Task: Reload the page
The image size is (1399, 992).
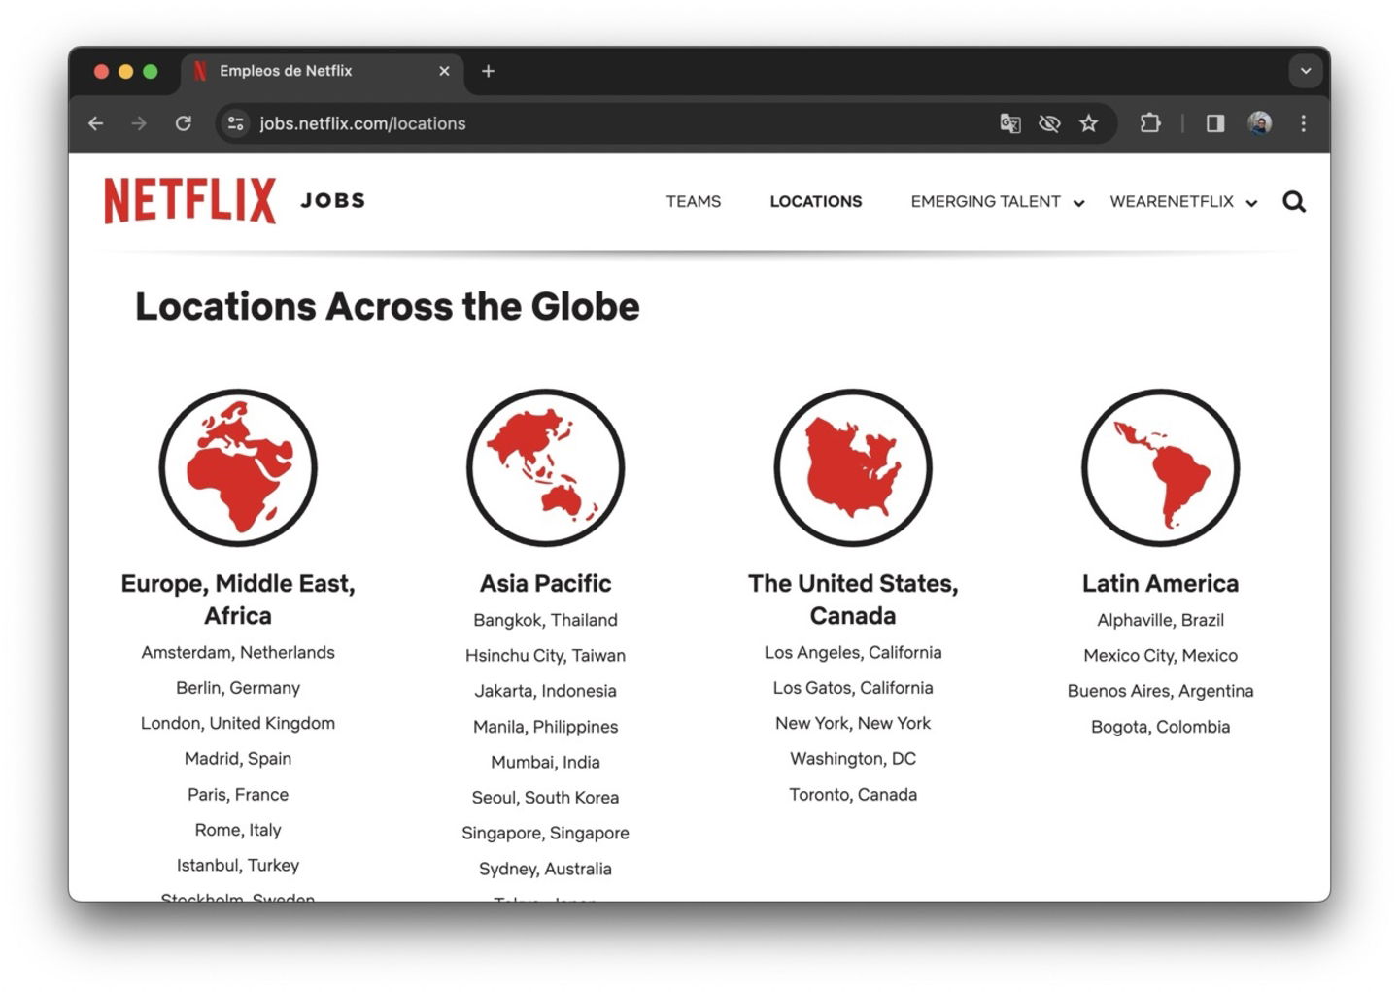Action: [183, 123]
